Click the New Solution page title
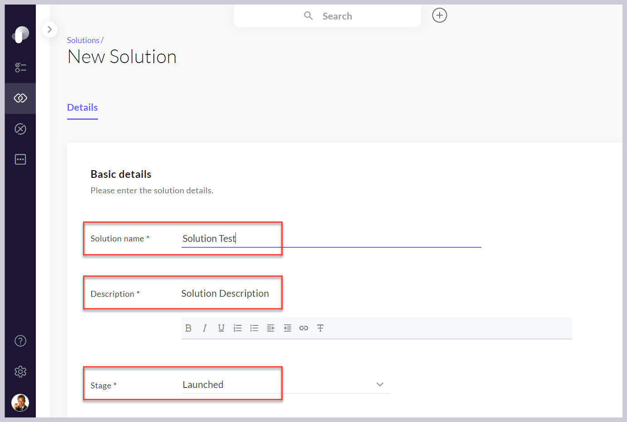The width and height of the screenshot is (627, 422). pos(122,57)
